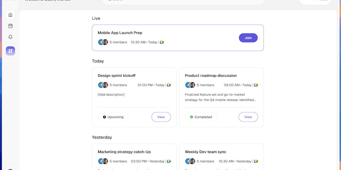The width and height of the screenshot is (341, 170).
Task: Click the green check icon in Completed chip
Action: [x=191, y=117]
